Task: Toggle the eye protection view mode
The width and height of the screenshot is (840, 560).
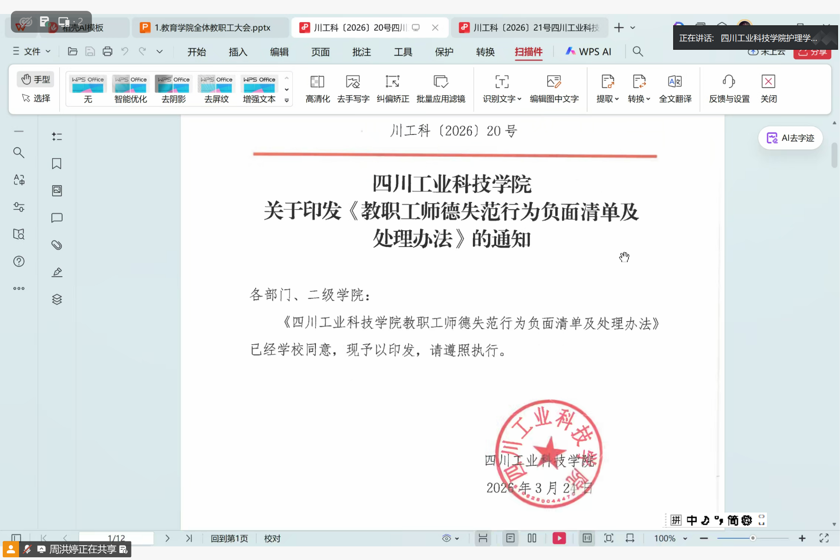Action: tap(446, 539)
